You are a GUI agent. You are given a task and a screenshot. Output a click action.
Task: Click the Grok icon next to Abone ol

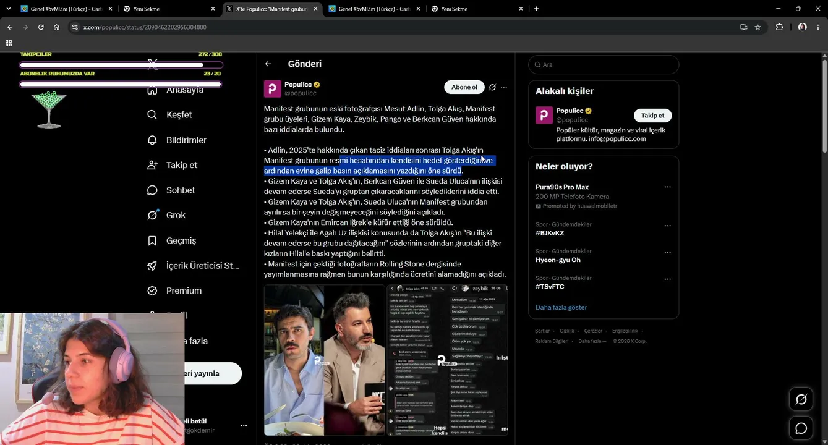[492, 87]
